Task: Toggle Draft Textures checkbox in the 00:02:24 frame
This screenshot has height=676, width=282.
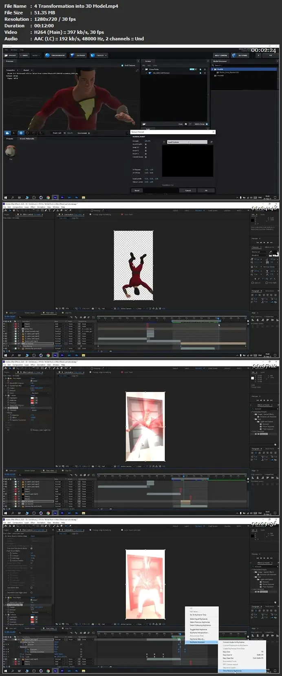Action: pyautogui.click(x=122, y=65)
